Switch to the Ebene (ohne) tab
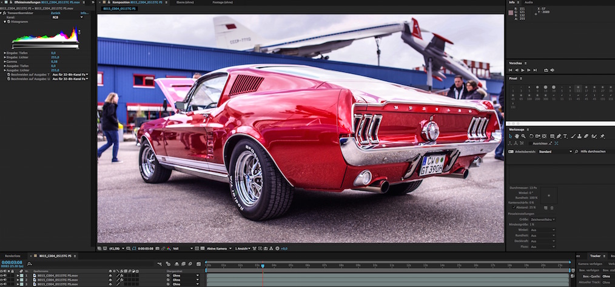This screenshot has width=615, height=287. click(x=184, y=2)
